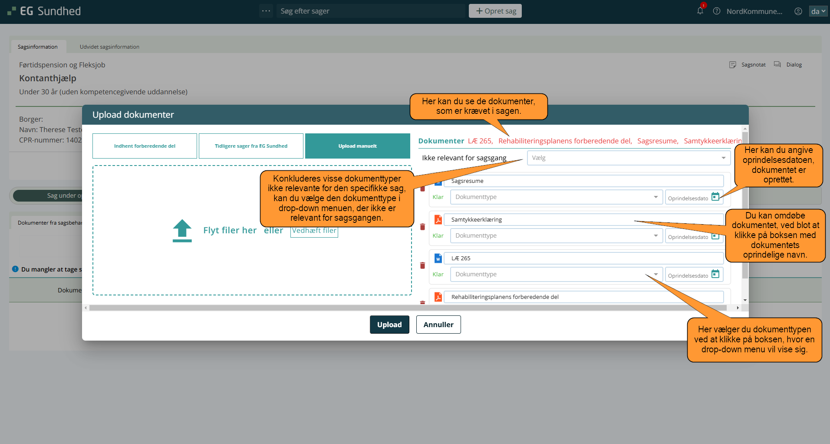Screen dimensions: 830x444
Task: Open calendar for LÆ 265 origin date
Action: point(715,274)
